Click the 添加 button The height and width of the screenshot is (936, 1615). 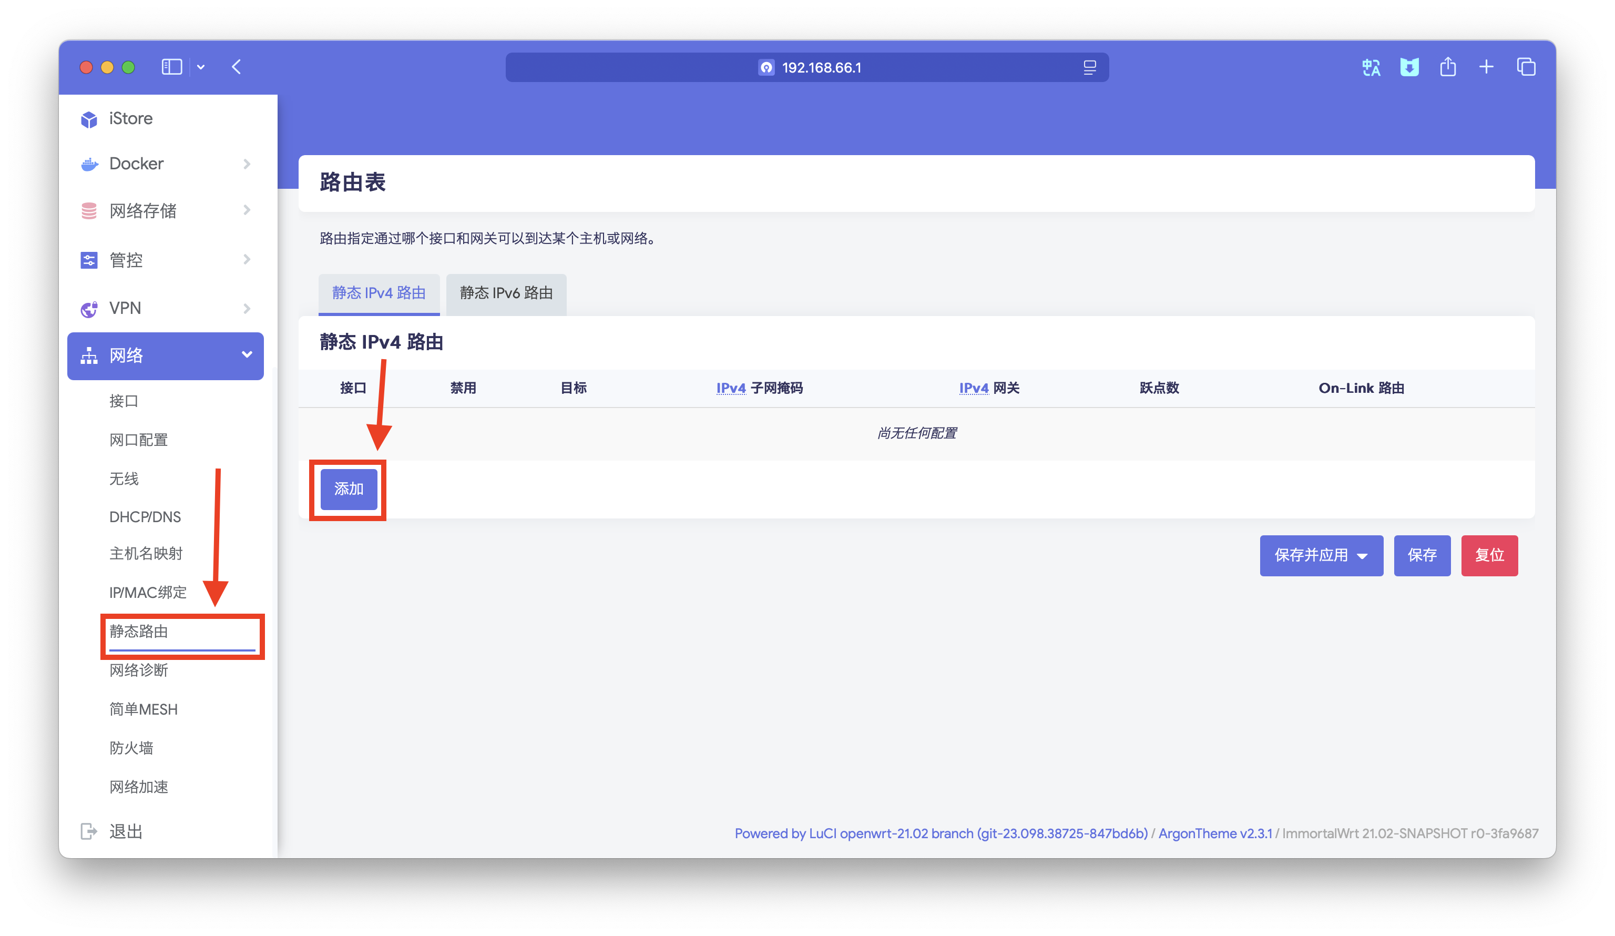click(x=349, y=489)
